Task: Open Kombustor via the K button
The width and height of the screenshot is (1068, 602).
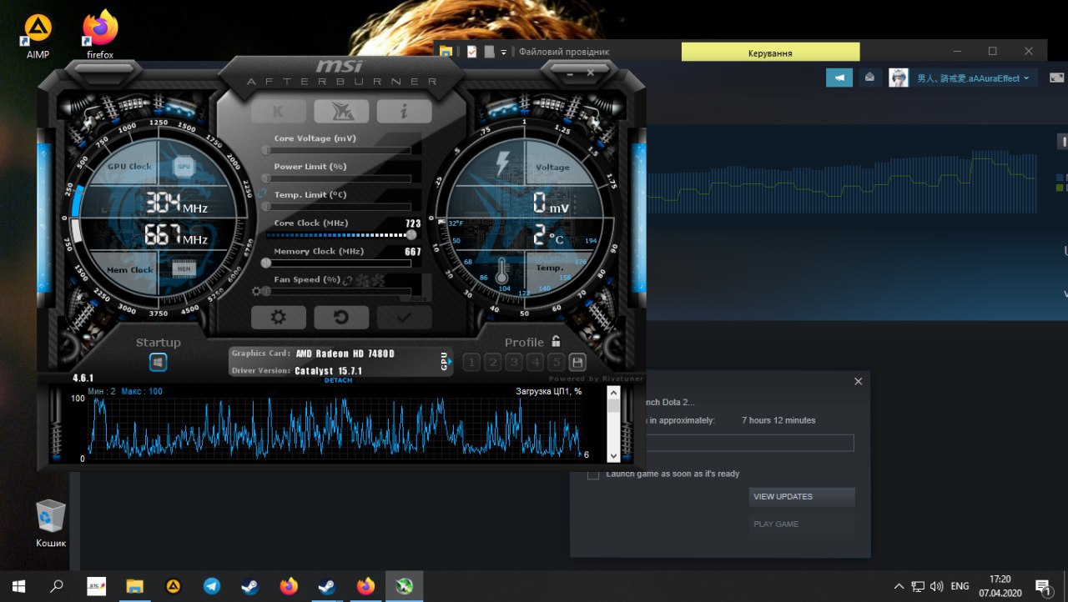Action: pyautogui.click(x=279, y=111)
